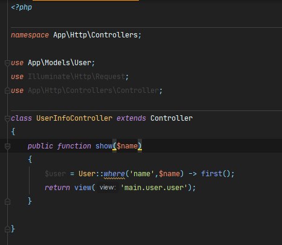Click fold end marker beside Controller import

pos(7,91)
